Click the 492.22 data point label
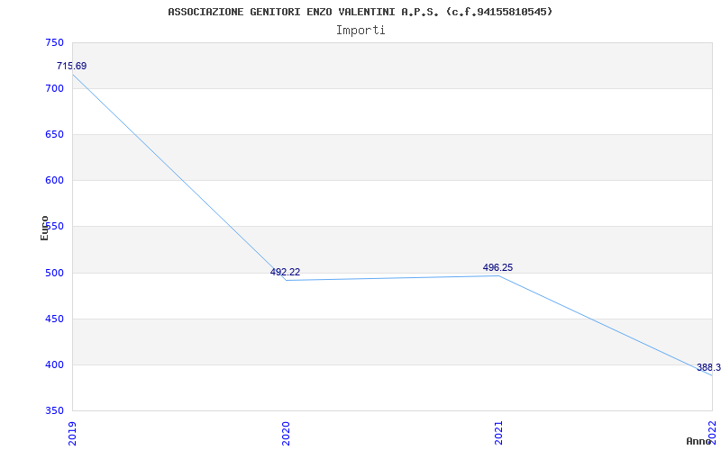Screen dimensions: 721x450 click(x=285, y=272)
